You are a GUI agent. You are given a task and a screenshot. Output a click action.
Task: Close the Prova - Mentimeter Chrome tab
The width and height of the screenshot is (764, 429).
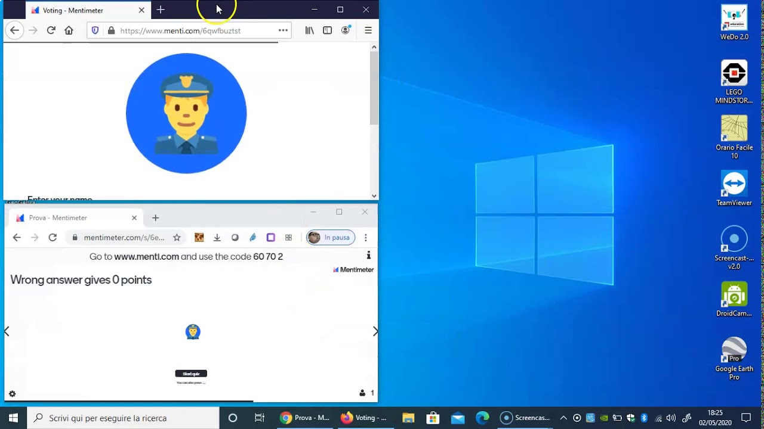click(134, 218)
